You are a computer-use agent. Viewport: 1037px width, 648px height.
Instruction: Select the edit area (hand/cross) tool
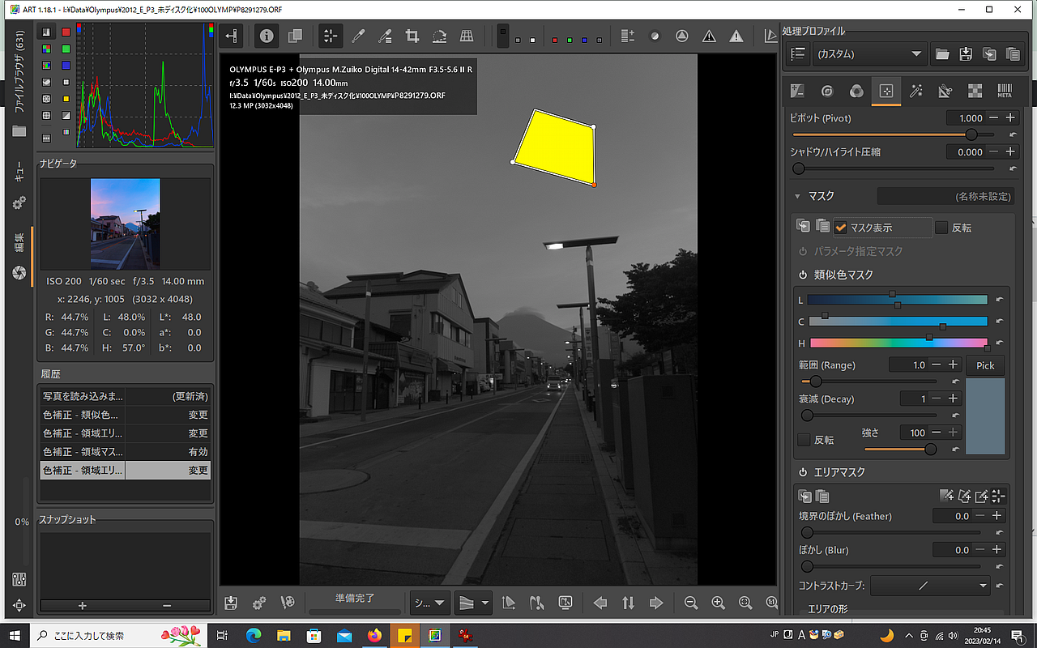[330, 36]
